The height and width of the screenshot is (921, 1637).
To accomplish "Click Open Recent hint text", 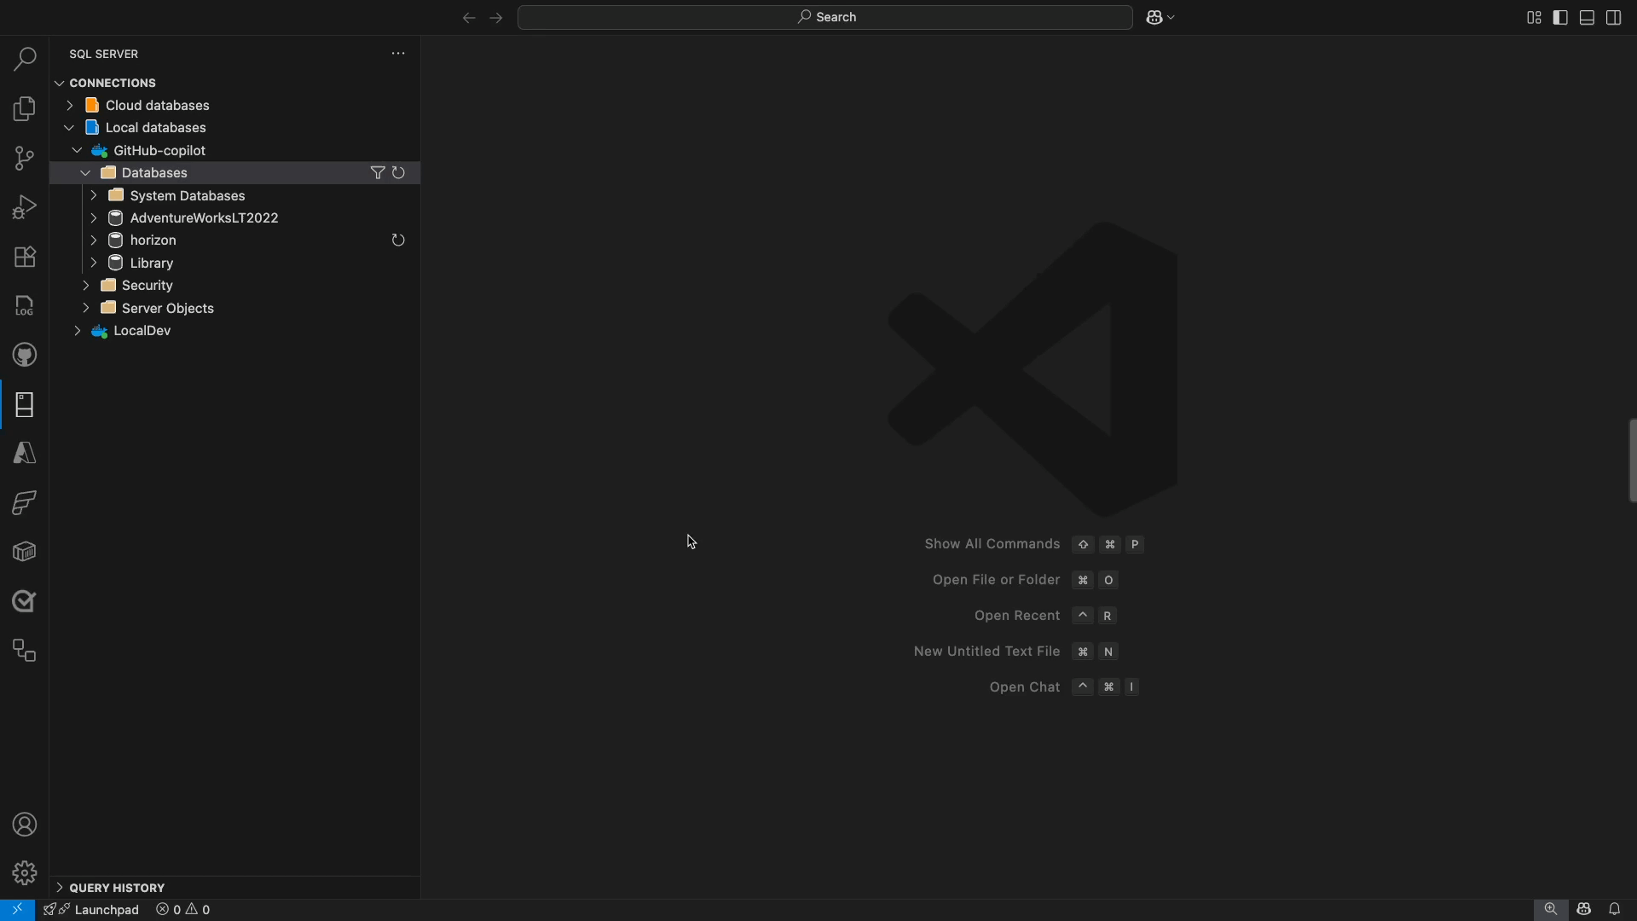I will pos(1017,616).
